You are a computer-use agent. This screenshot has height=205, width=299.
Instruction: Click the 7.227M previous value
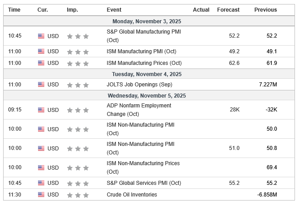pyautogui.click(x=267, y=85)
